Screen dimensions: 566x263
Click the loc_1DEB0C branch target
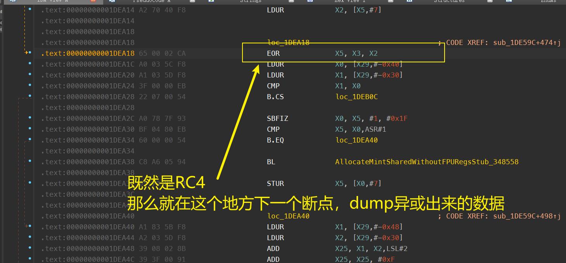coord(356,96)
